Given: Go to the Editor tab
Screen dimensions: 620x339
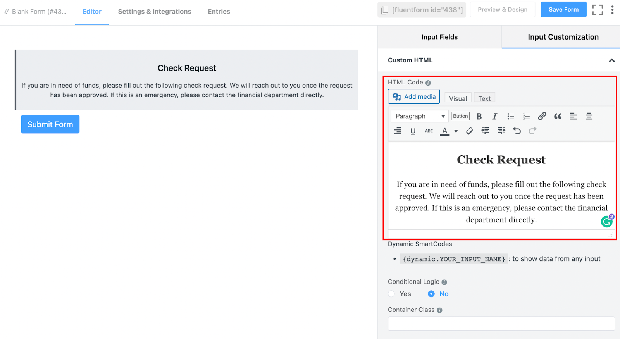Looking at the screenshot, I should [x=92, y=12].
